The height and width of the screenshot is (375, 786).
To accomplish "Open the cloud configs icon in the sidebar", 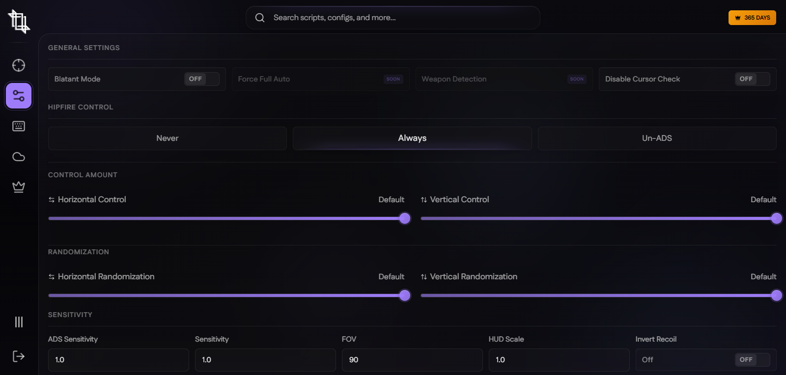I will [x=19, y=157].
